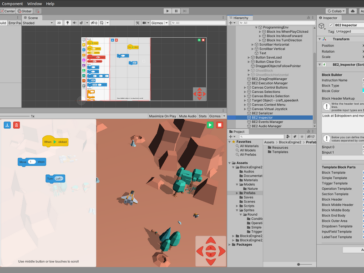
Task: Toggle scene effects icon
Action: tap(81, 23)
